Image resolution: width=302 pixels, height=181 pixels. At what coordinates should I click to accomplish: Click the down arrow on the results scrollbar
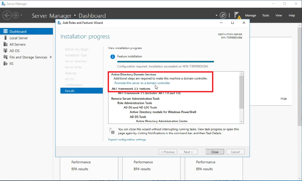click(241, 121)
